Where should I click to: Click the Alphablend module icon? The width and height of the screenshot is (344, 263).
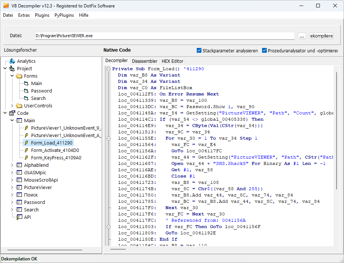point(19,165)
